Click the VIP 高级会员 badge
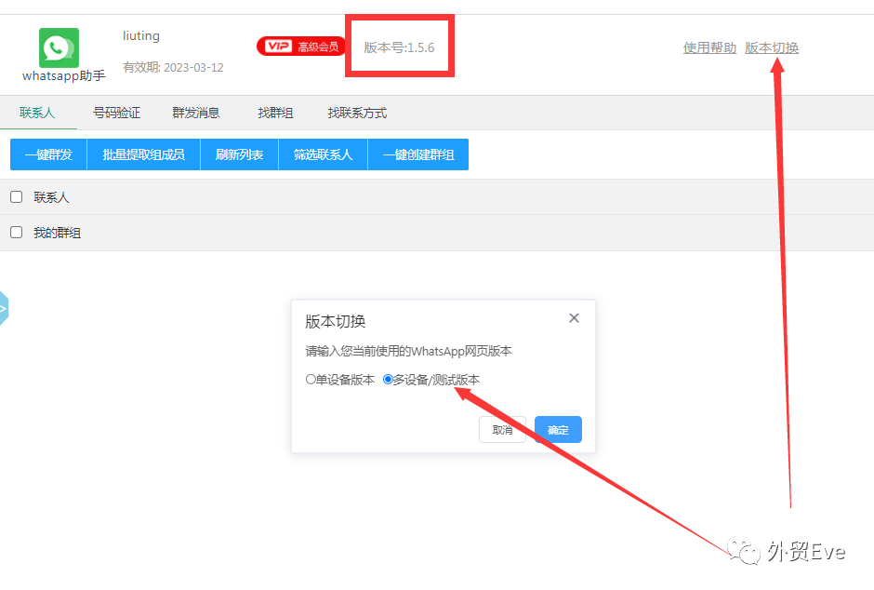Image resolution: width=874 pixels, height=590 pixels. [301, 47]
